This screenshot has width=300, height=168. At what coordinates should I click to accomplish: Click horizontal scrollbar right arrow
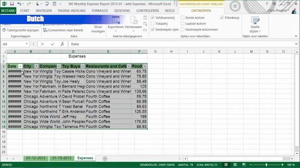tap(292, 159)
